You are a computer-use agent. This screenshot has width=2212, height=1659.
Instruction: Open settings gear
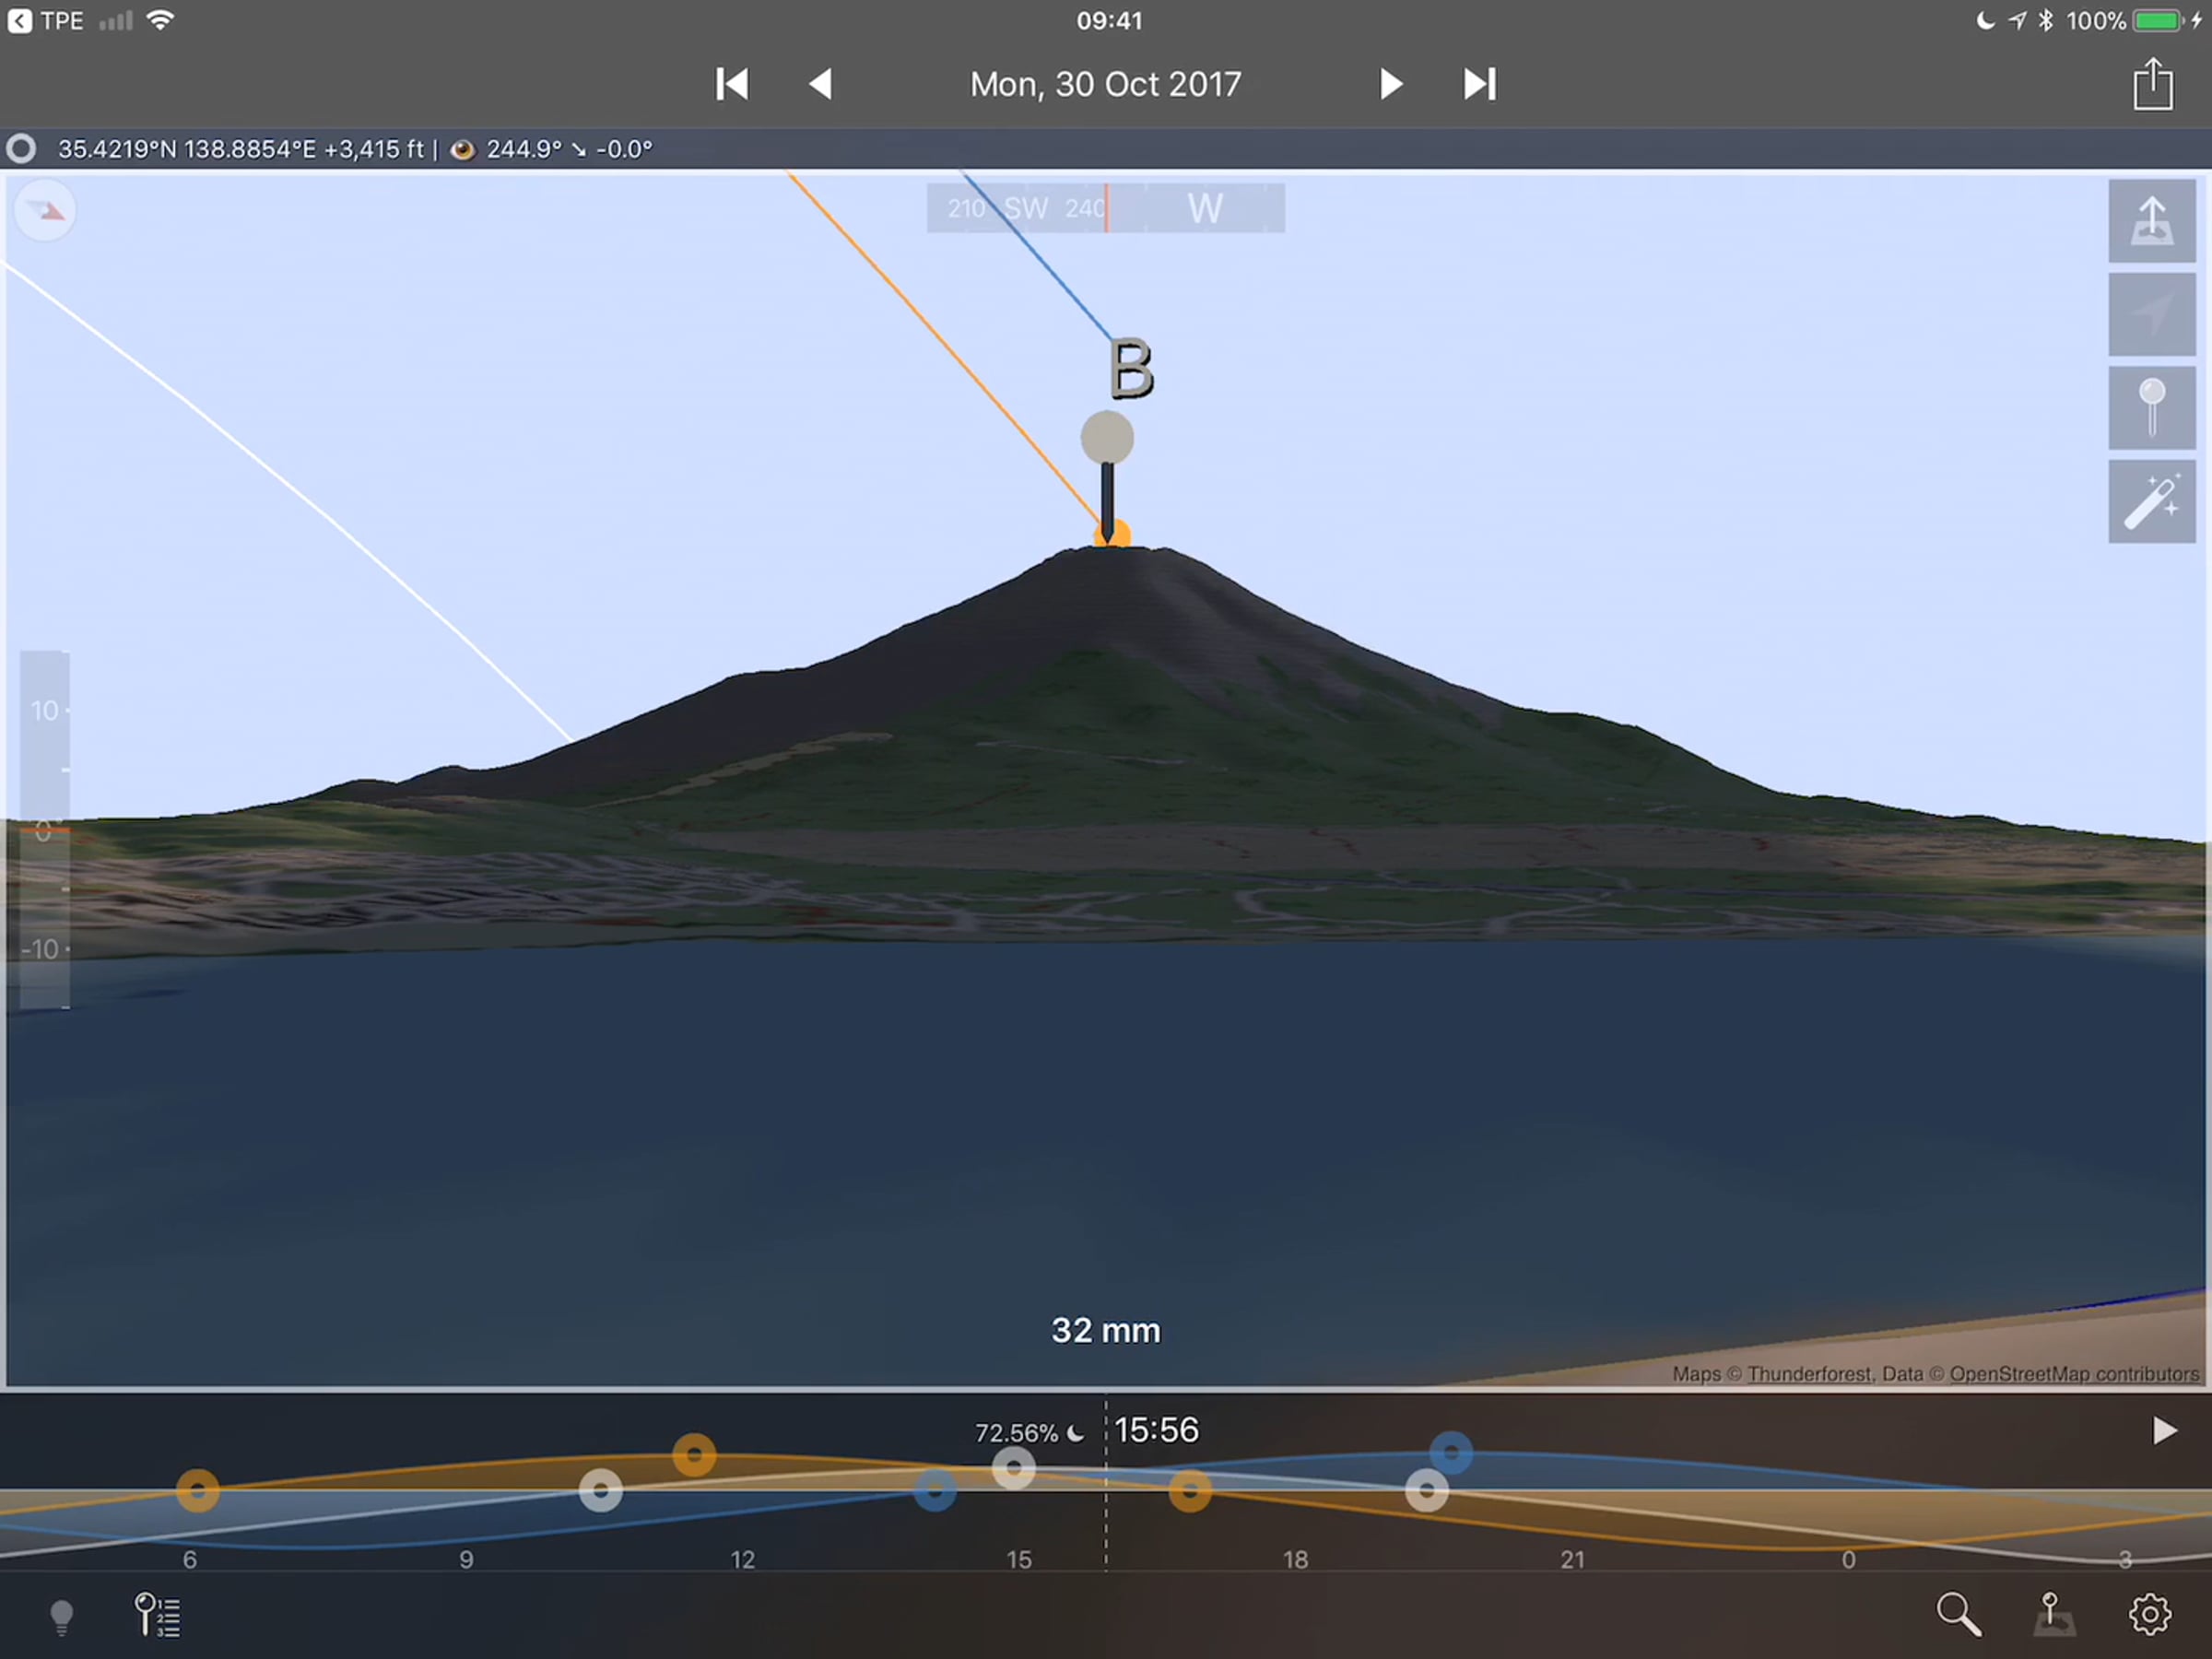pos(2149,1614)
